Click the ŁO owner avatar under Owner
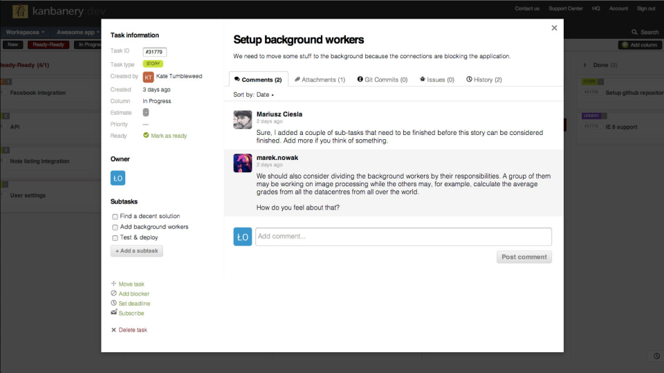This screenshot has height=373, width=664. click(118, 179)
